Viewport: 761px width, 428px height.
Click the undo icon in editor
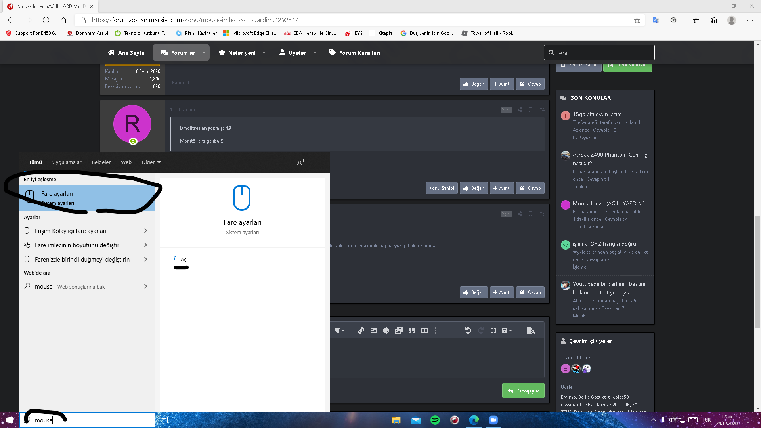tap(468, 331)
